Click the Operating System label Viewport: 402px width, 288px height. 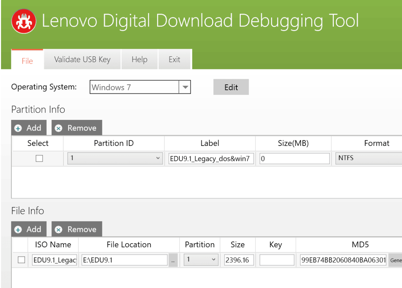(x=44, y=87)
